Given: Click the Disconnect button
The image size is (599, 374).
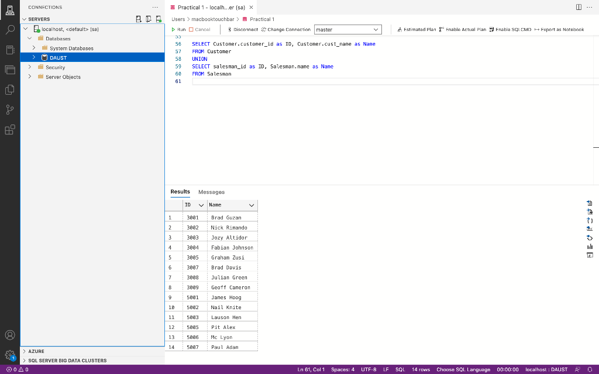Looking at the screenshot, I should click(x=243, y=29).
